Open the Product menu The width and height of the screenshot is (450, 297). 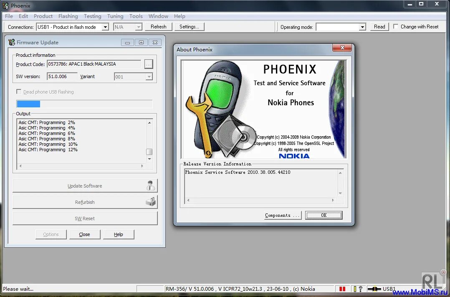coord(43,16)
